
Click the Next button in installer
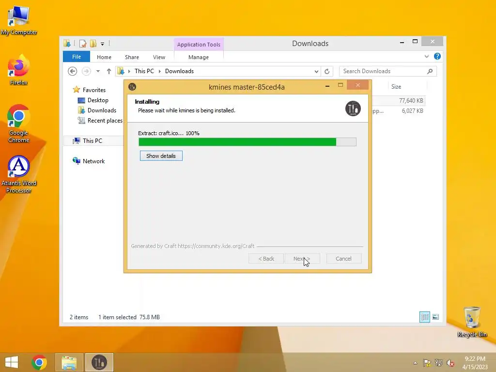point(302,259)
